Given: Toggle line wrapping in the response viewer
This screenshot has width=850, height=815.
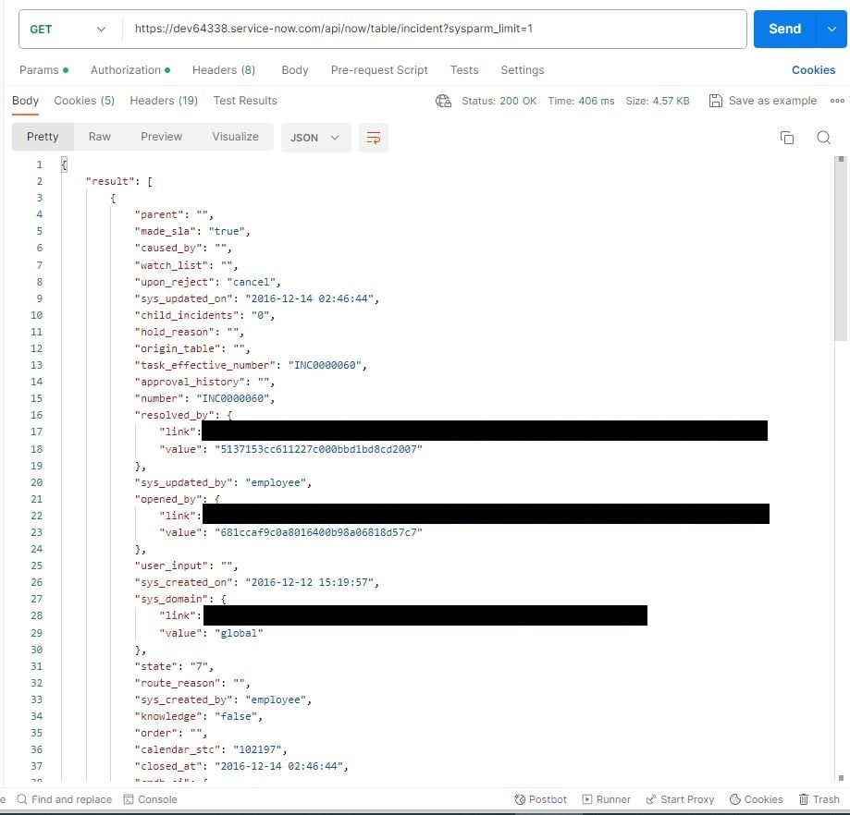Looking at the screenshot, I should pos(374,137).
